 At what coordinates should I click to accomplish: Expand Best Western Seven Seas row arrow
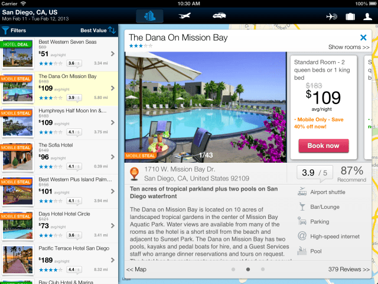tap(113, 54)
